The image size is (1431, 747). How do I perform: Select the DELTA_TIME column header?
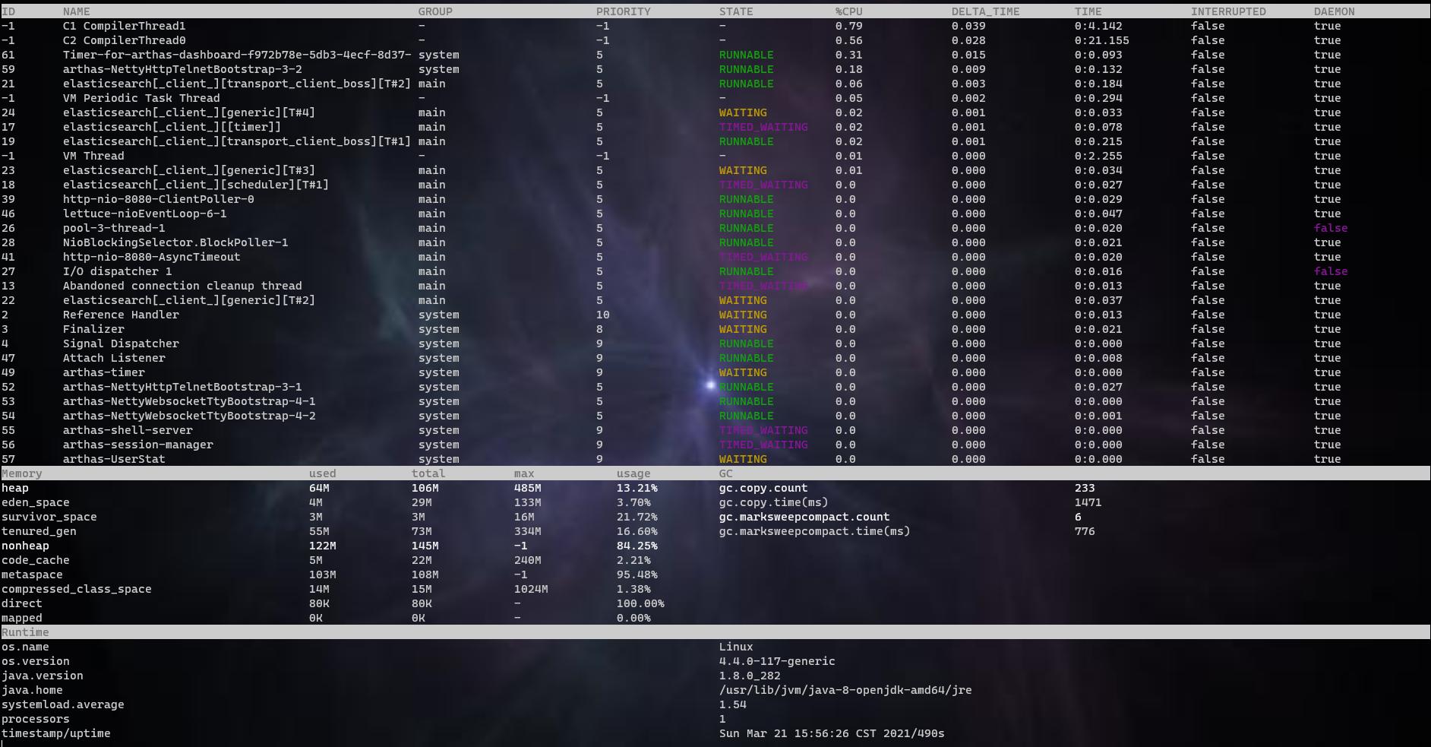pos(986,11)
